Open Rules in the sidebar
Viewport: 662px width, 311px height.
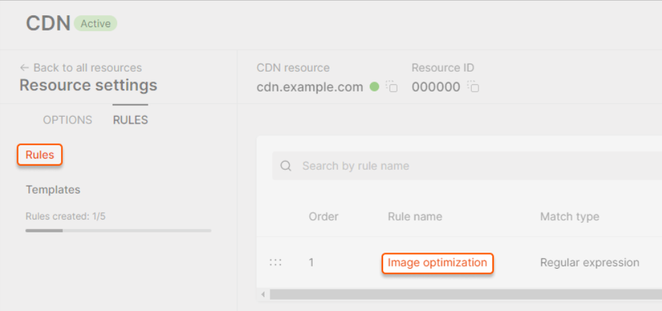(x=40, y=155)
